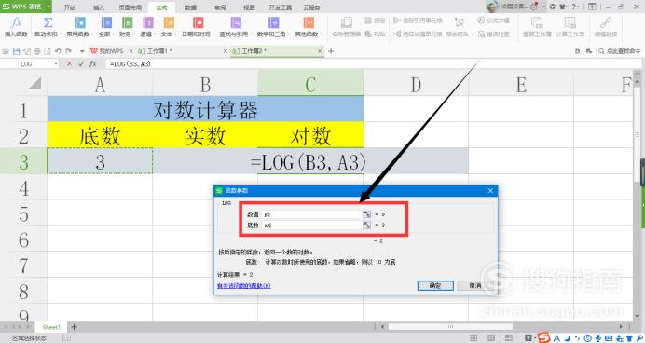645x343 pixels.
Task: Open the Financial (财务) functions icon
Action: point(127,22)
